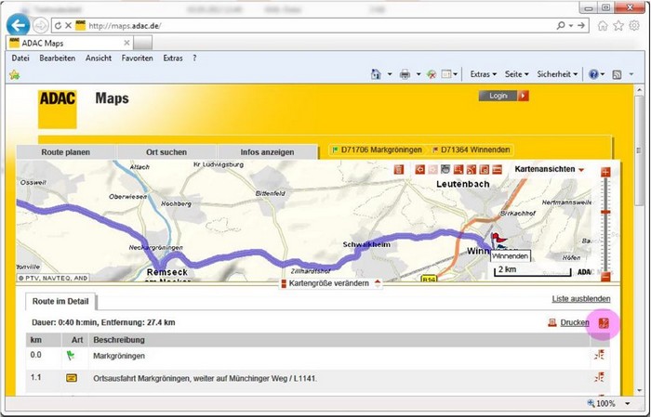Switch to the Route planen tab

[x=66, y=152]
